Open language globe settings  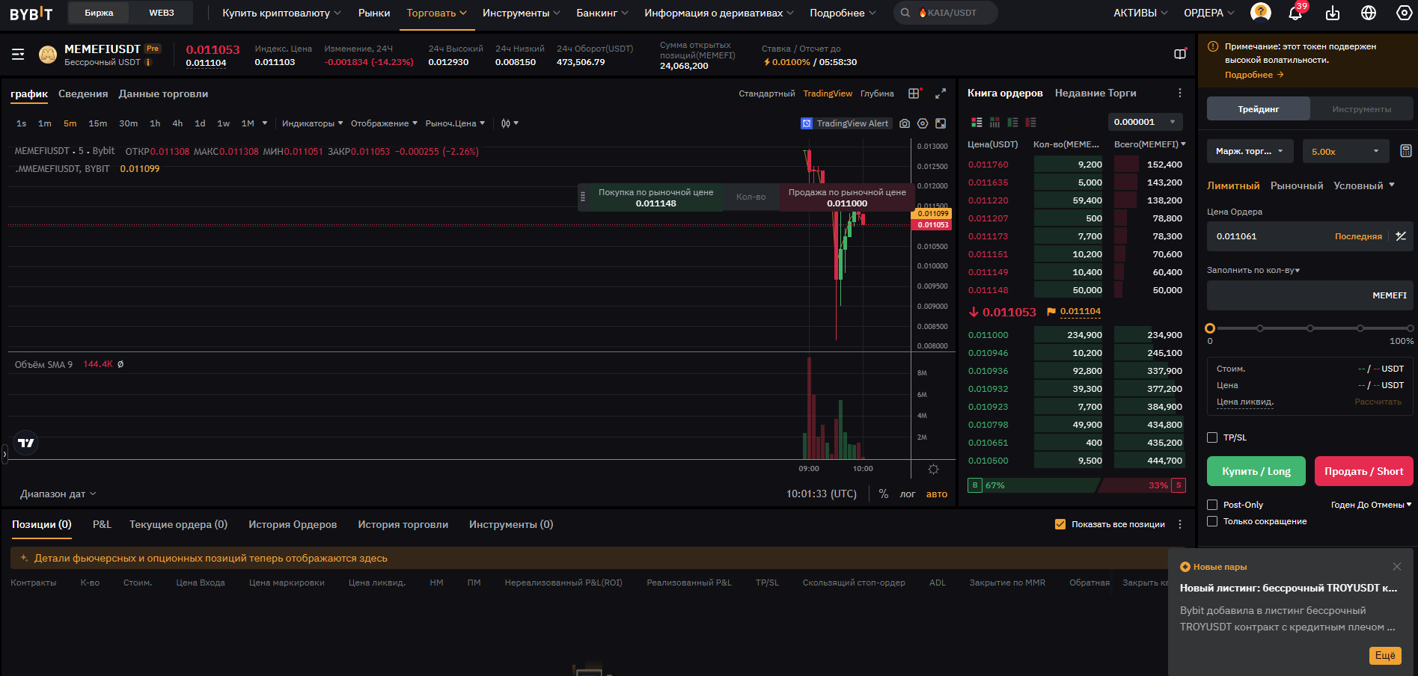pyautogui.click(x=1369, y=13)
